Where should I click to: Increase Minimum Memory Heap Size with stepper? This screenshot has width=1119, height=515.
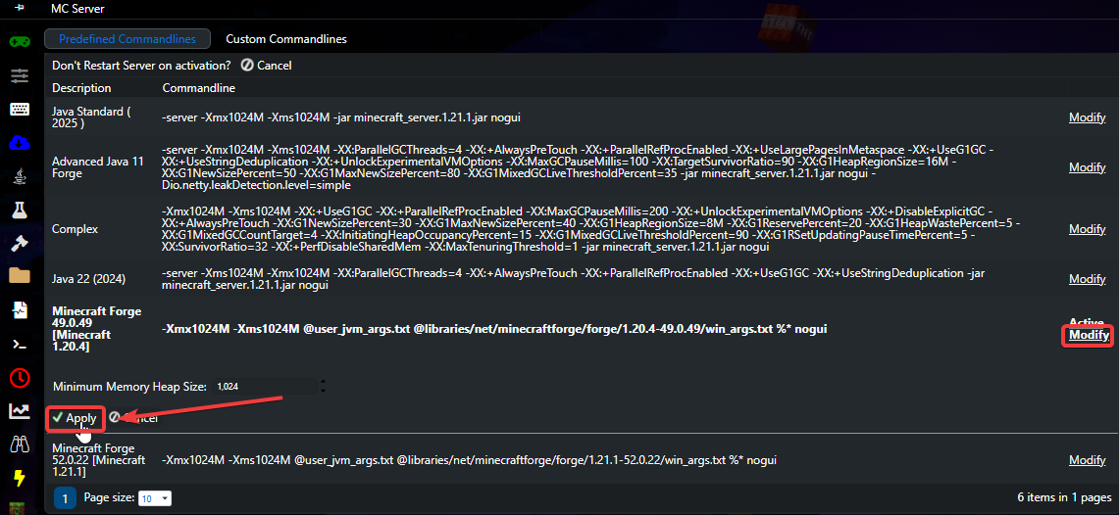[324, 382]
